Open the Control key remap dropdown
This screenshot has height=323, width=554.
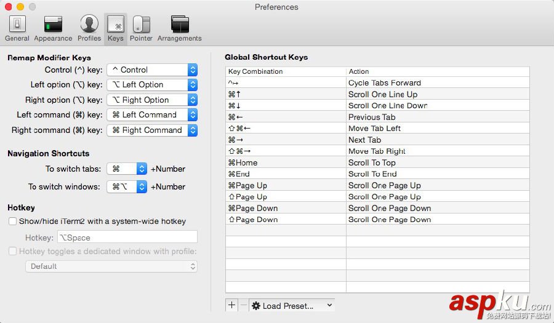(x=152, y=70)
